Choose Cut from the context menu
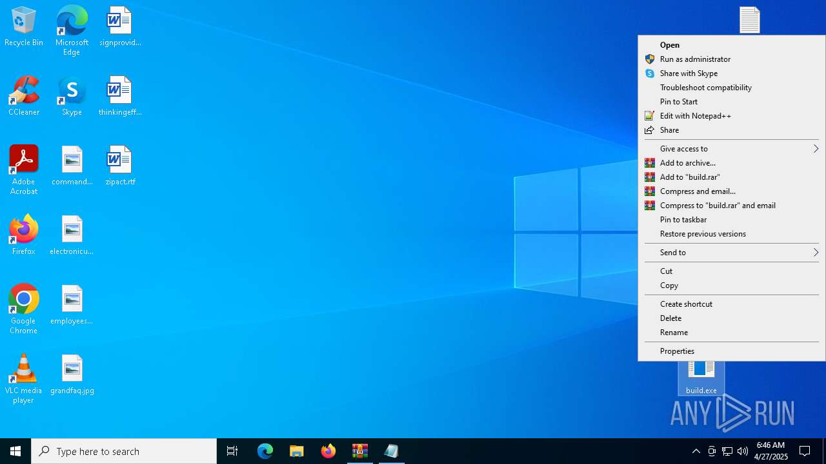 [x=732, y=271]
